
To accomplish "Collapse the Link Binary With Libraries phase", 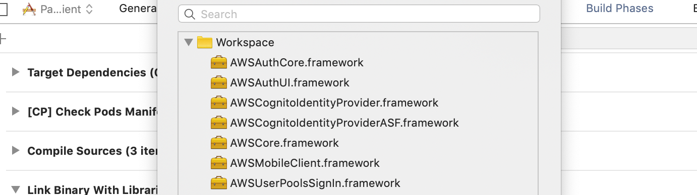I will coord(16,190).
